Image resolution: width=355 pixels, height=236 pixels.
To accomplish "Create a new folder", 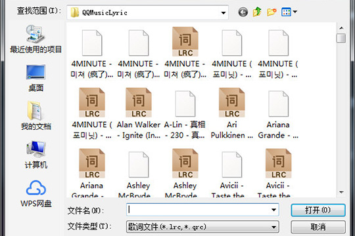I will pyautogui.click(x=272, y=12).
